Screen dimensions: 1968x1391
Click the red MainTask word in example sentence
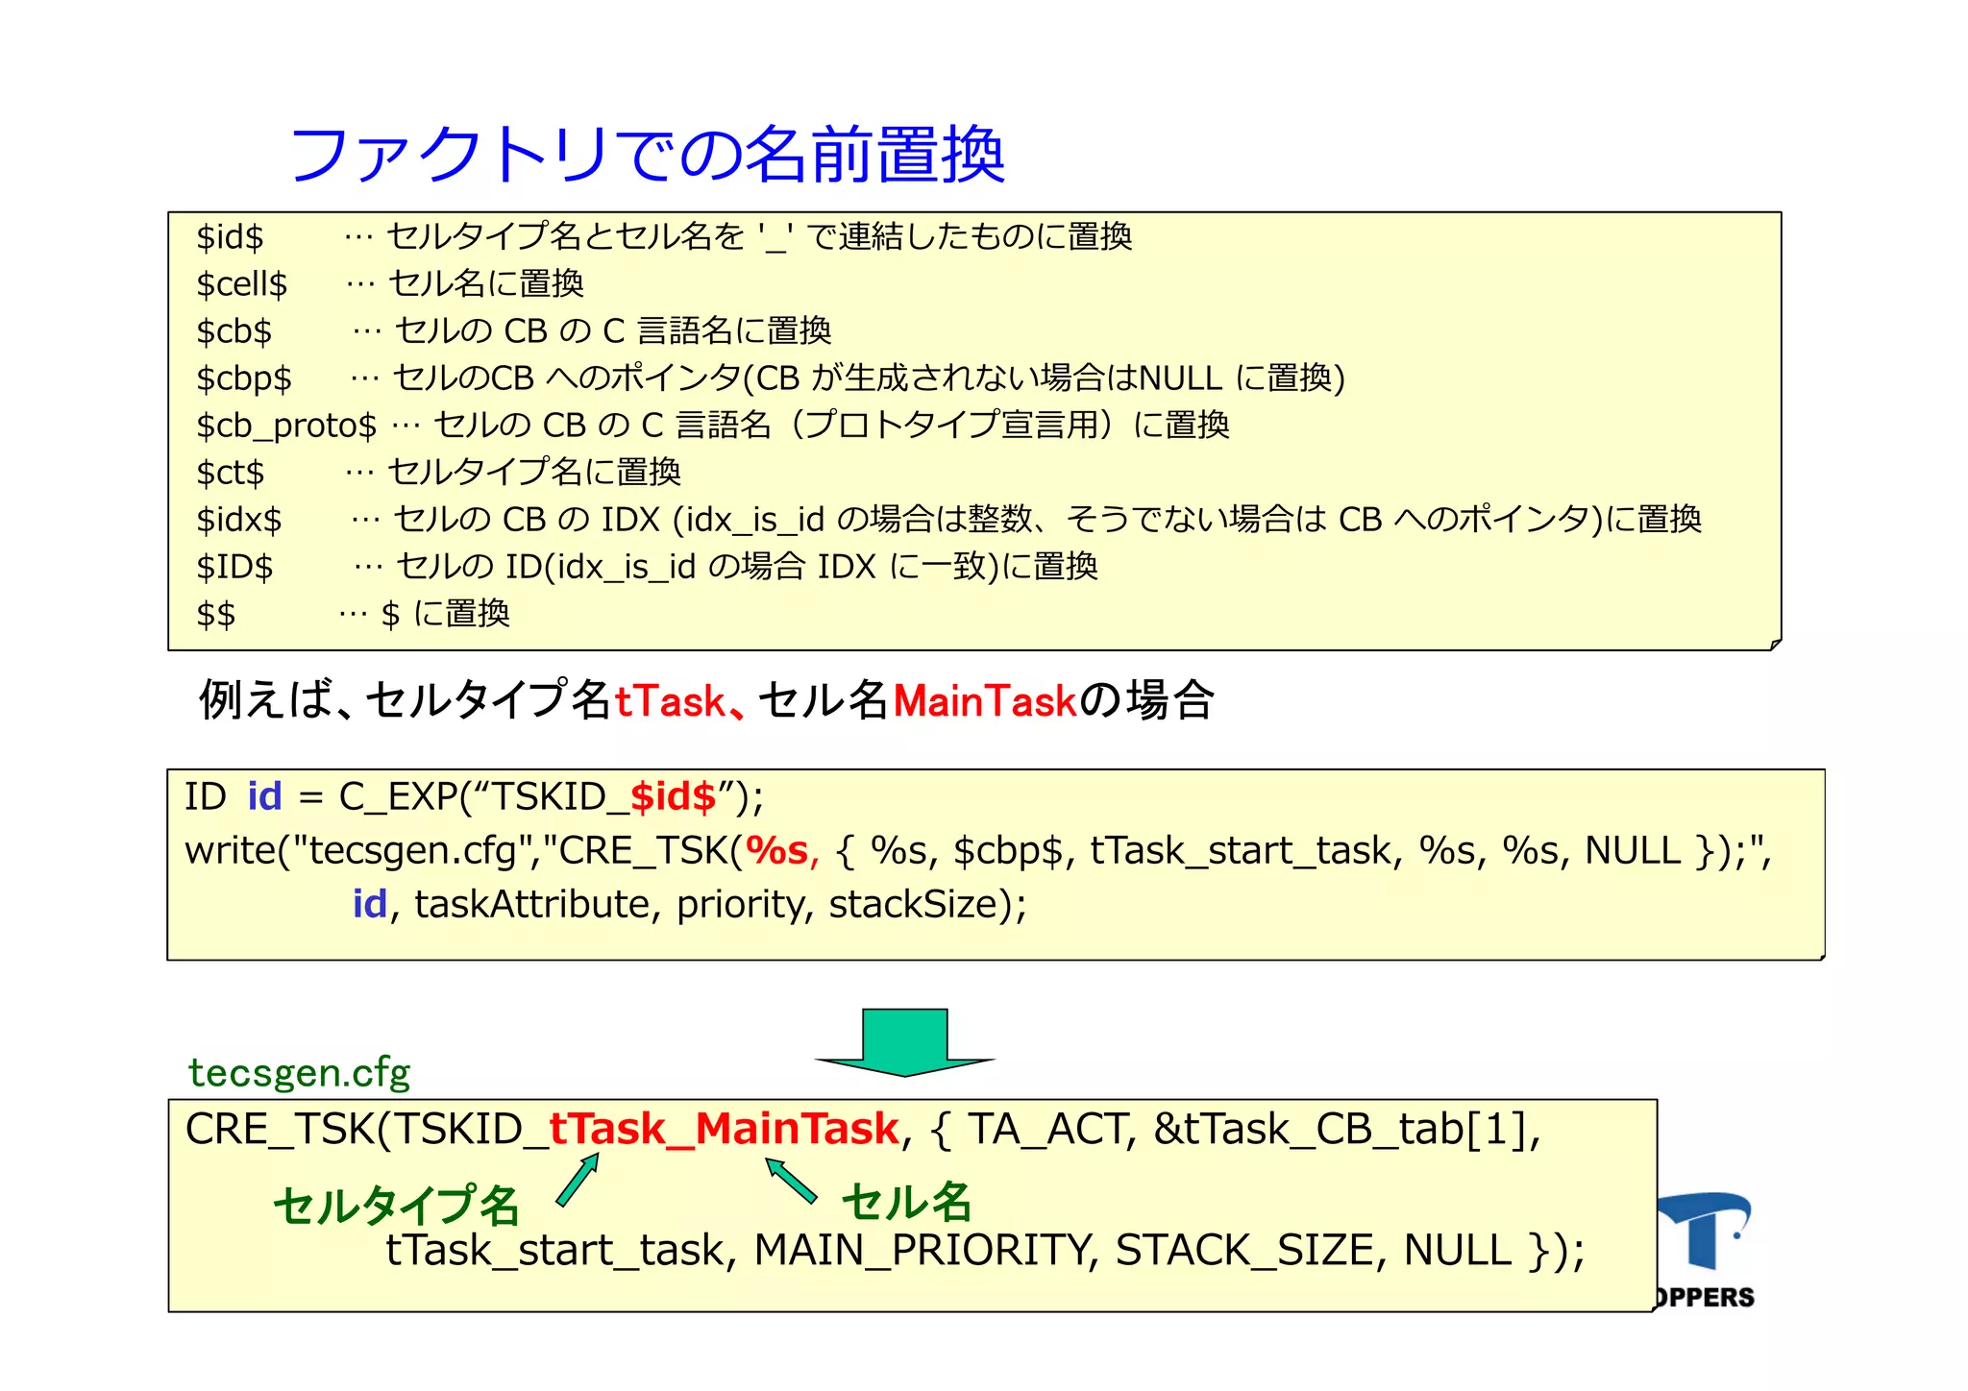point(985,700)
